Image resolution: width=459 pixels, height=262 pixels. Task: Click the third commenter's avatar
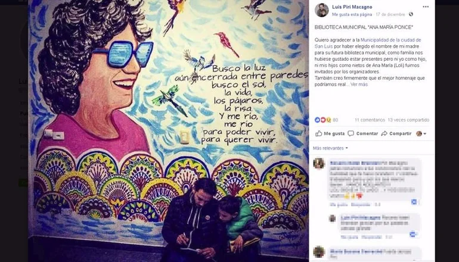tap(319, 252)
